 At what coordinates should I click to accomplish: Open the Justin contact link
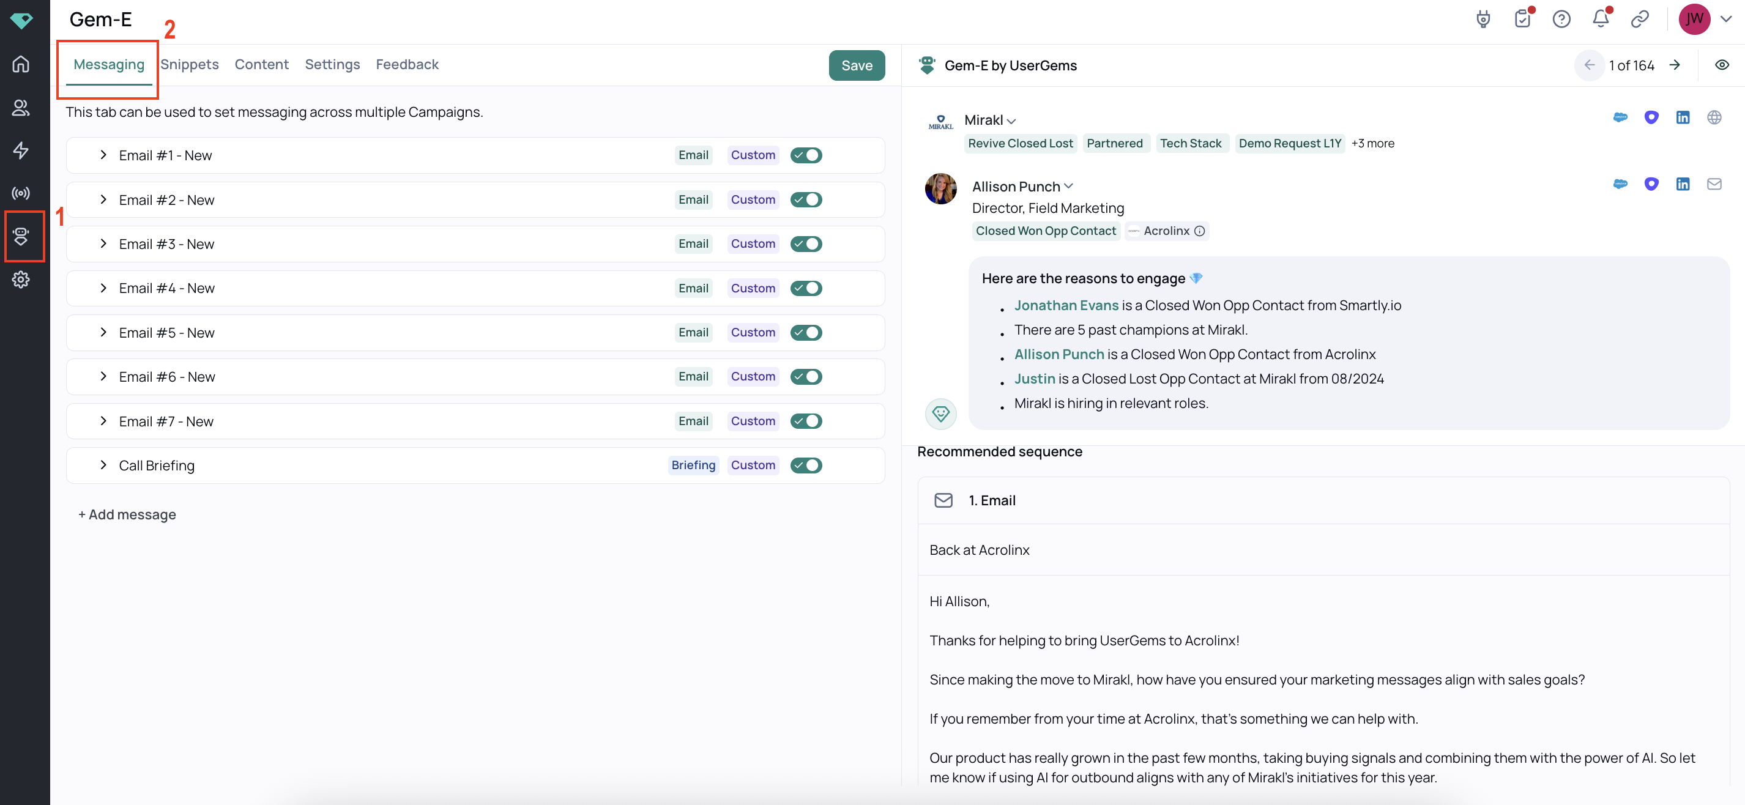[x=1035, y=379]
